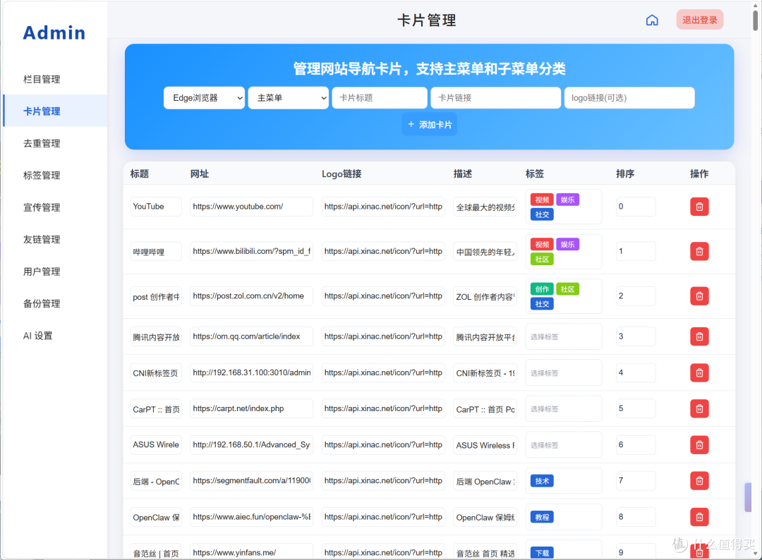
Task: Click the 排序 column header
Action: 625,174
